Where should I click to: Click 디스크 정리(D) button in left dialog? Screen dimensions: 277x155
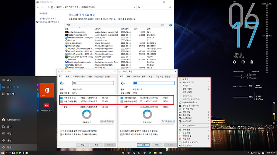click(107, 122)
